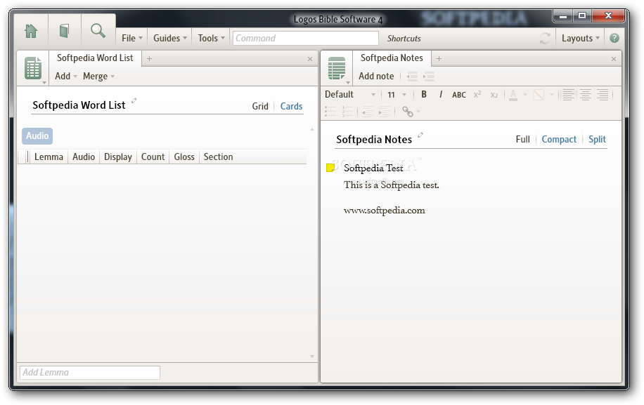Image resolution: width=644 pixels, height=405 pixels.
Task: Open the Word List panel menu icon
Action: coord(33,69)
